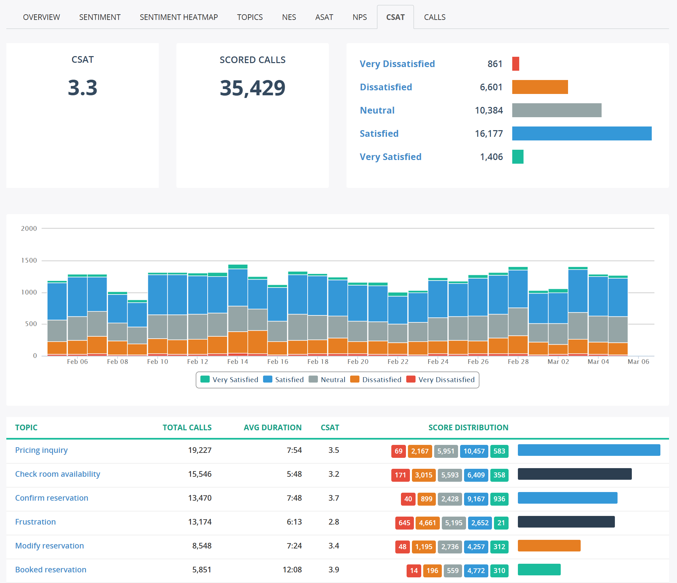
Task: Click the Dissatisfied legend color swatch
Action: point(355,379)
